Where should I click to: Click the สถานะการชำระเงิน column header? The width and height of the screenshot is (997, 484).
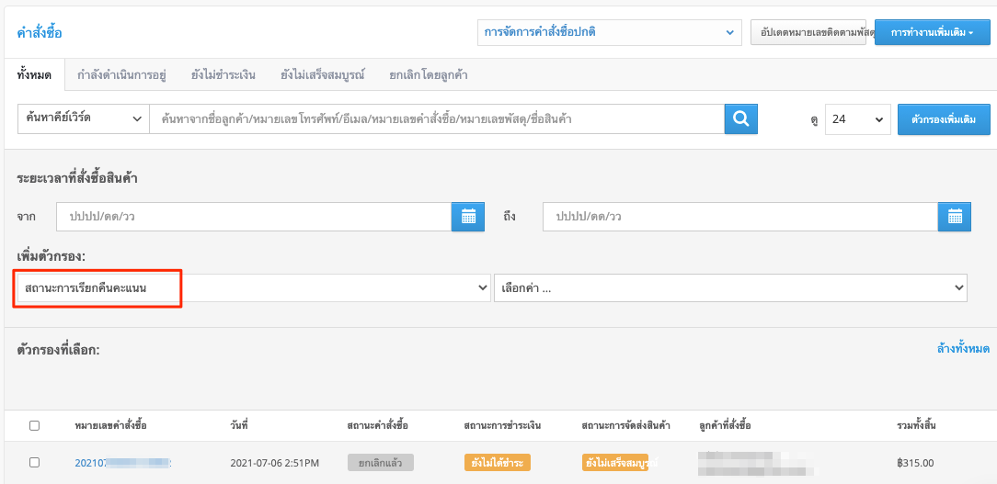click(x=502, y=425)
